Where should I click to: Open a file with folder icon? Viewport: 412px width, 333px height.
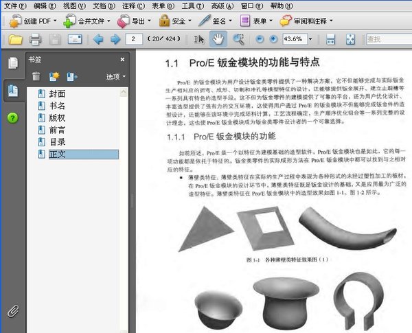click(15, 39)
